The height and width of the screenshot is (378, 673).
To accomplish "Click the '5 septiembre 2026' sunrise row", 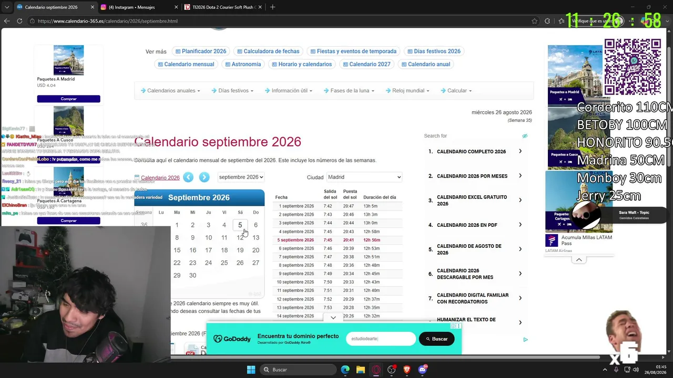I will pyautogui.click(x=338, y=240).
